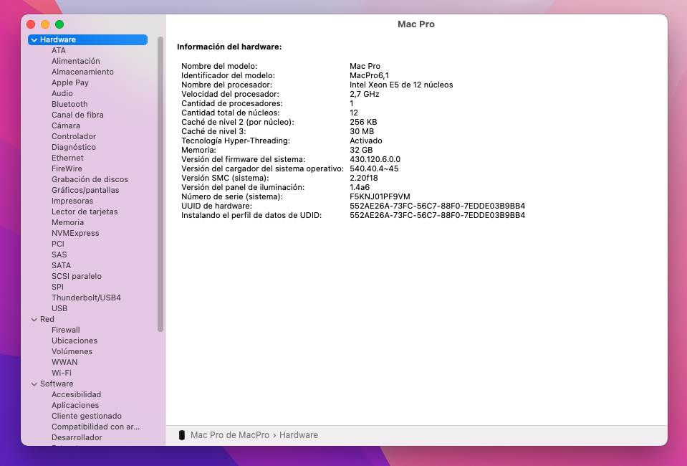Select Memoria in the sidebar
This screenshot has height=466, width=687.
click(x=67, y=222)
